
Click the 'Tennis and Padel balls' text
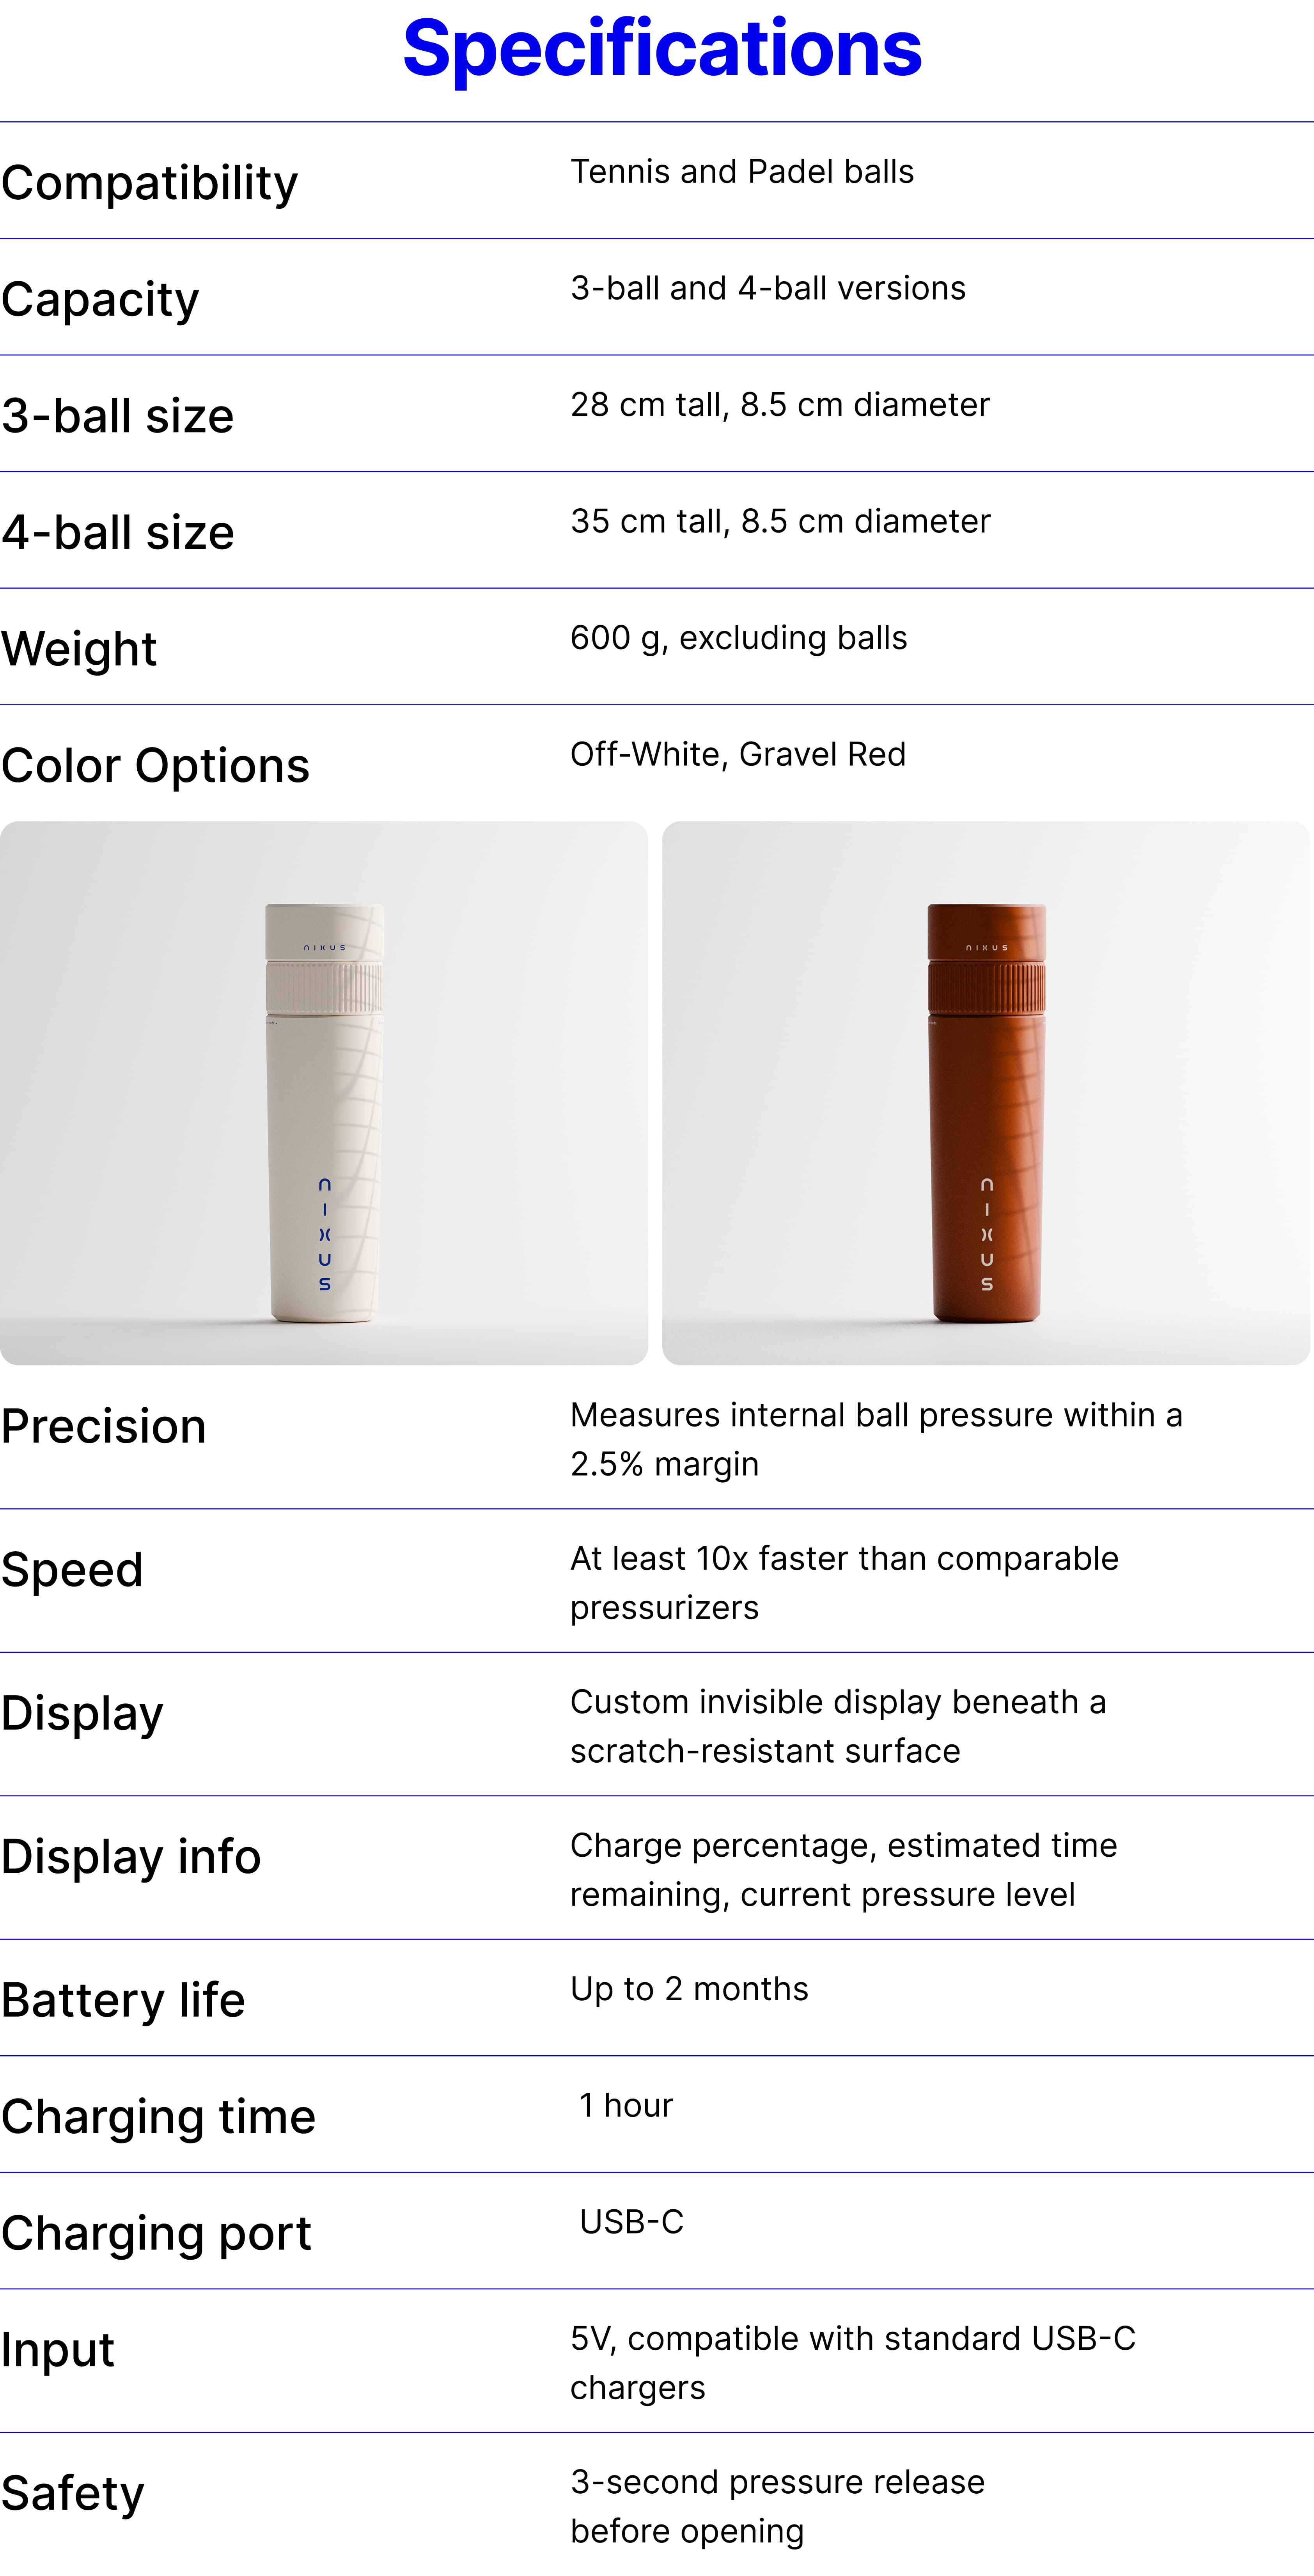(x=742, y=172)
